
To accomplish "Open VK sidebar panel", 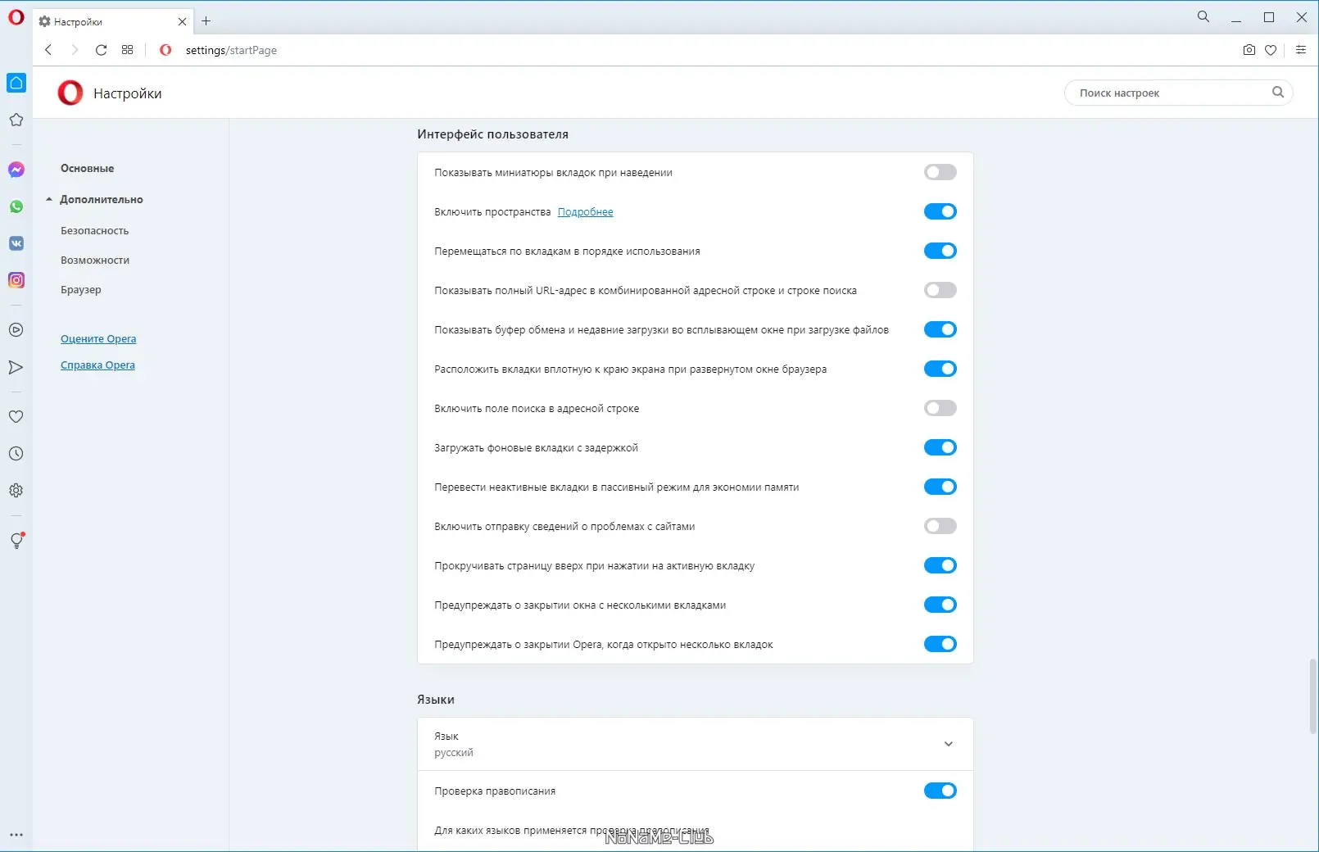I will [x=16, y=243].
